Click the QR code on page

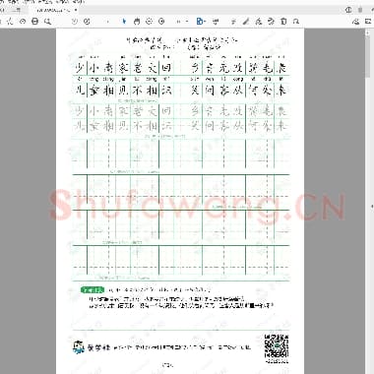[x=277, y=346]
